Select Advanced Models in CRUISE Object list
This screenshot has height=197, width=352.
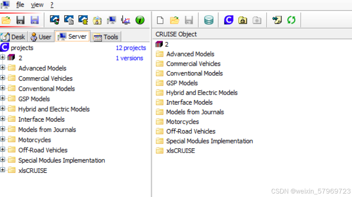coord(190,54)
